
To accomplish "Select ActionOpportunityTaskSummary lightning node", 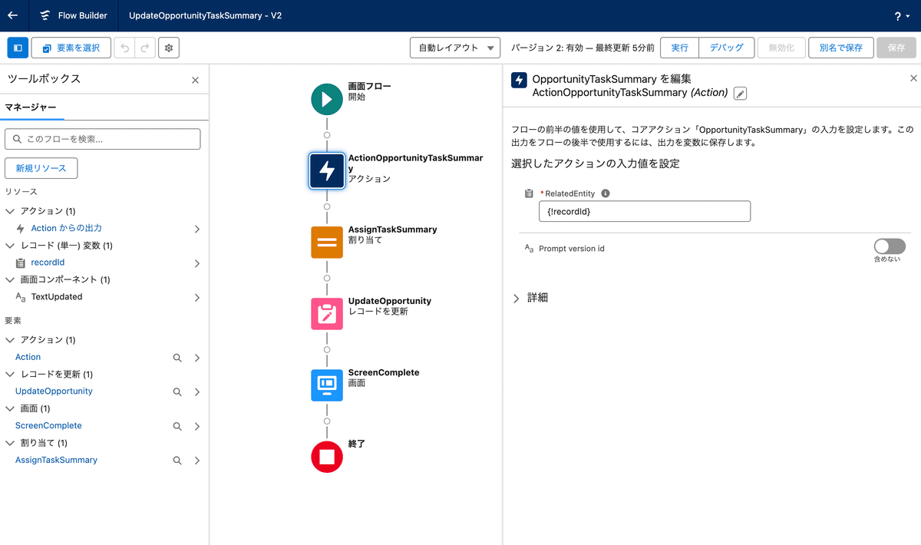I will point(327,170).
